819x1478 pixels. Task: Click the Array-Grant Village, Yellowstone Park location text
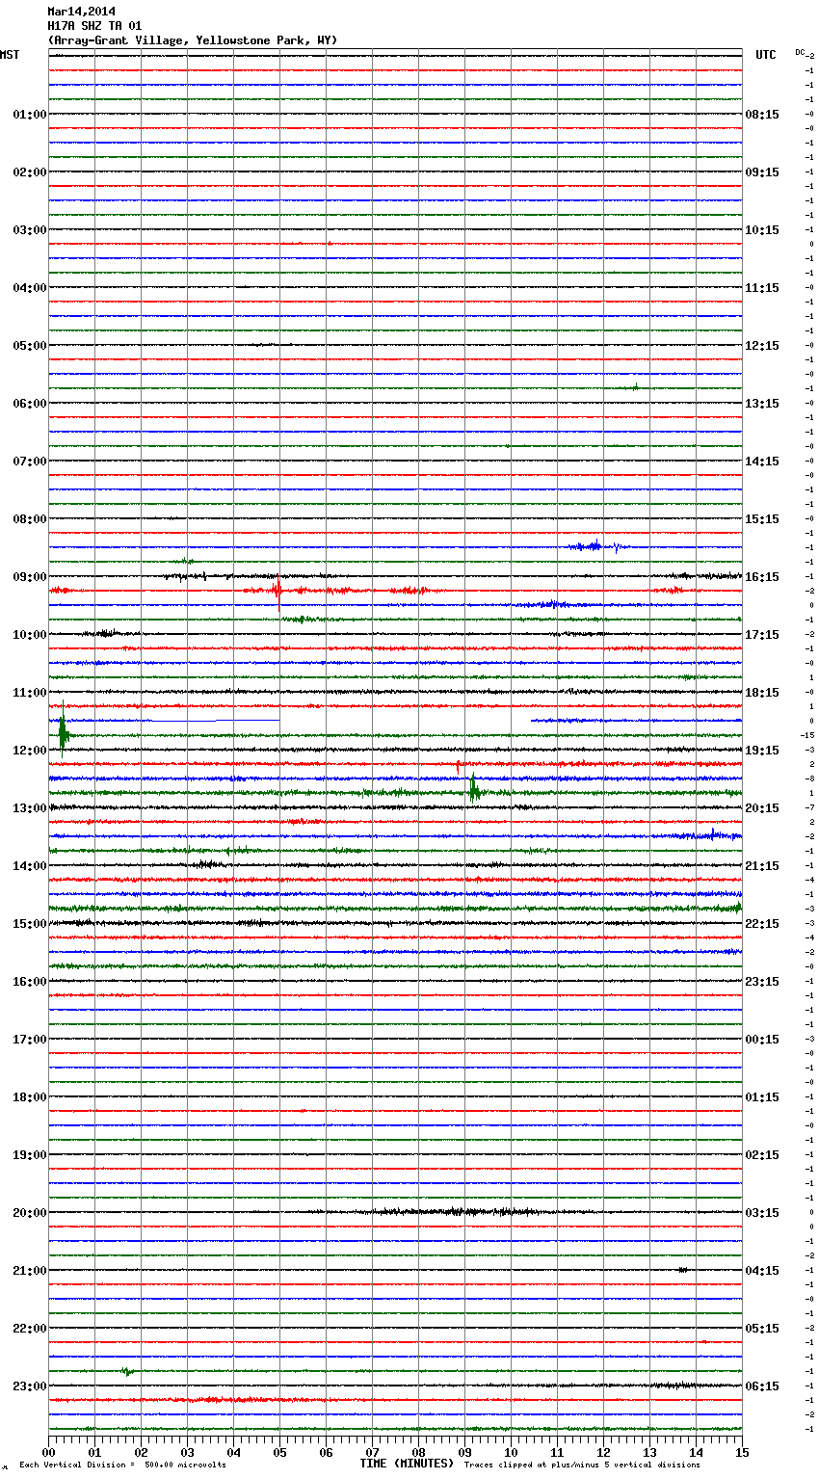193,40
